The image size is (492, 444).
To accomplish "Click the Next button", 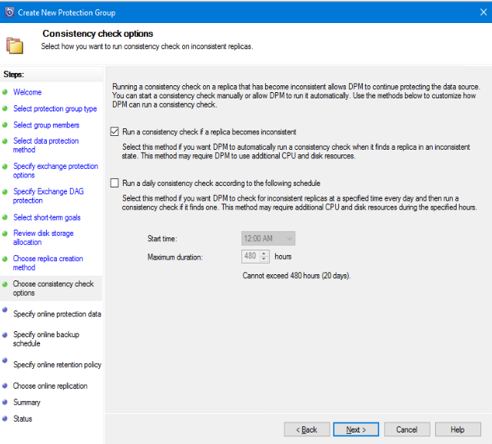I will 355,429.
